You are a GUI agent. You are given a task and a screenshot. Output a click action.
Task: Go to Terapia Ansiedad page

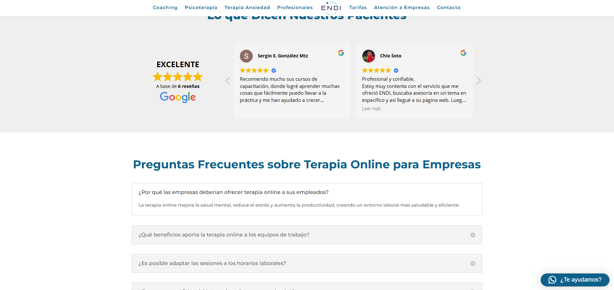pos(247,7)
